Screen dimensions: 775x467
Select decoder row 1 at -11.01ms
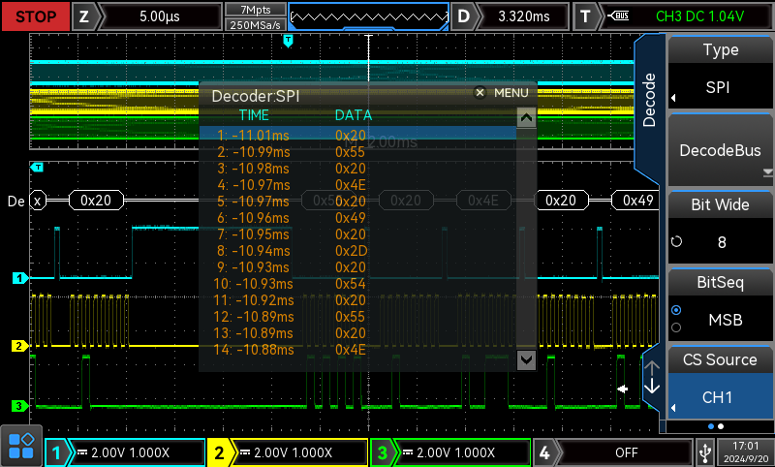pos(357,135)
